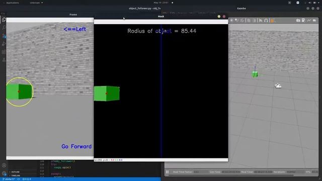Viewport: 322px width, 181px height.
Task: Open Extensions view in VS Code
Action: point(4,52)
